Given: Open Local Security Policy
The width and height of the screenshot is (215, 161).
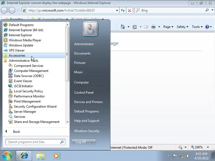Looking at the screenshot, I should [34, 91].
